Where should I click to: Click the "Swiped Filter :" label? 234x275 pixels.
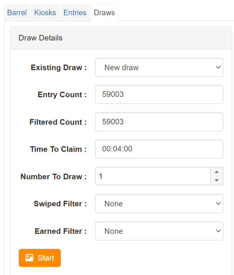click(60, 204)
